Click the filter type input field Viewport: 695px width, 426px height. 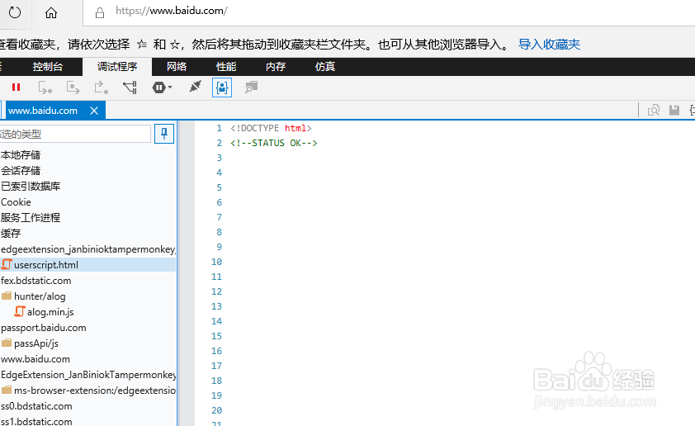[x=74, y=134]
